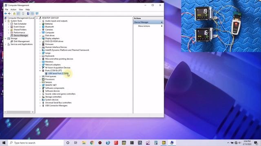Screen dimensions: 261x146
Task: Click the Help toolbar icon
Action: coord(28,13)
